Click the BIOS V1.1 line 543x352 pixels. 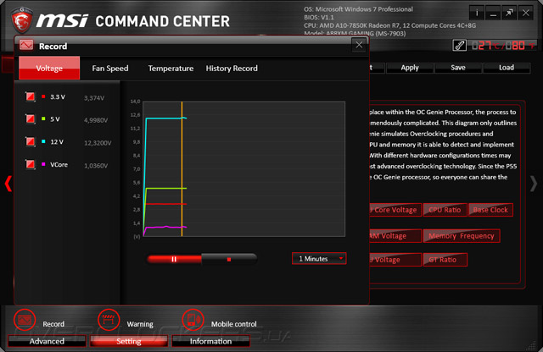tap(319, 17)
